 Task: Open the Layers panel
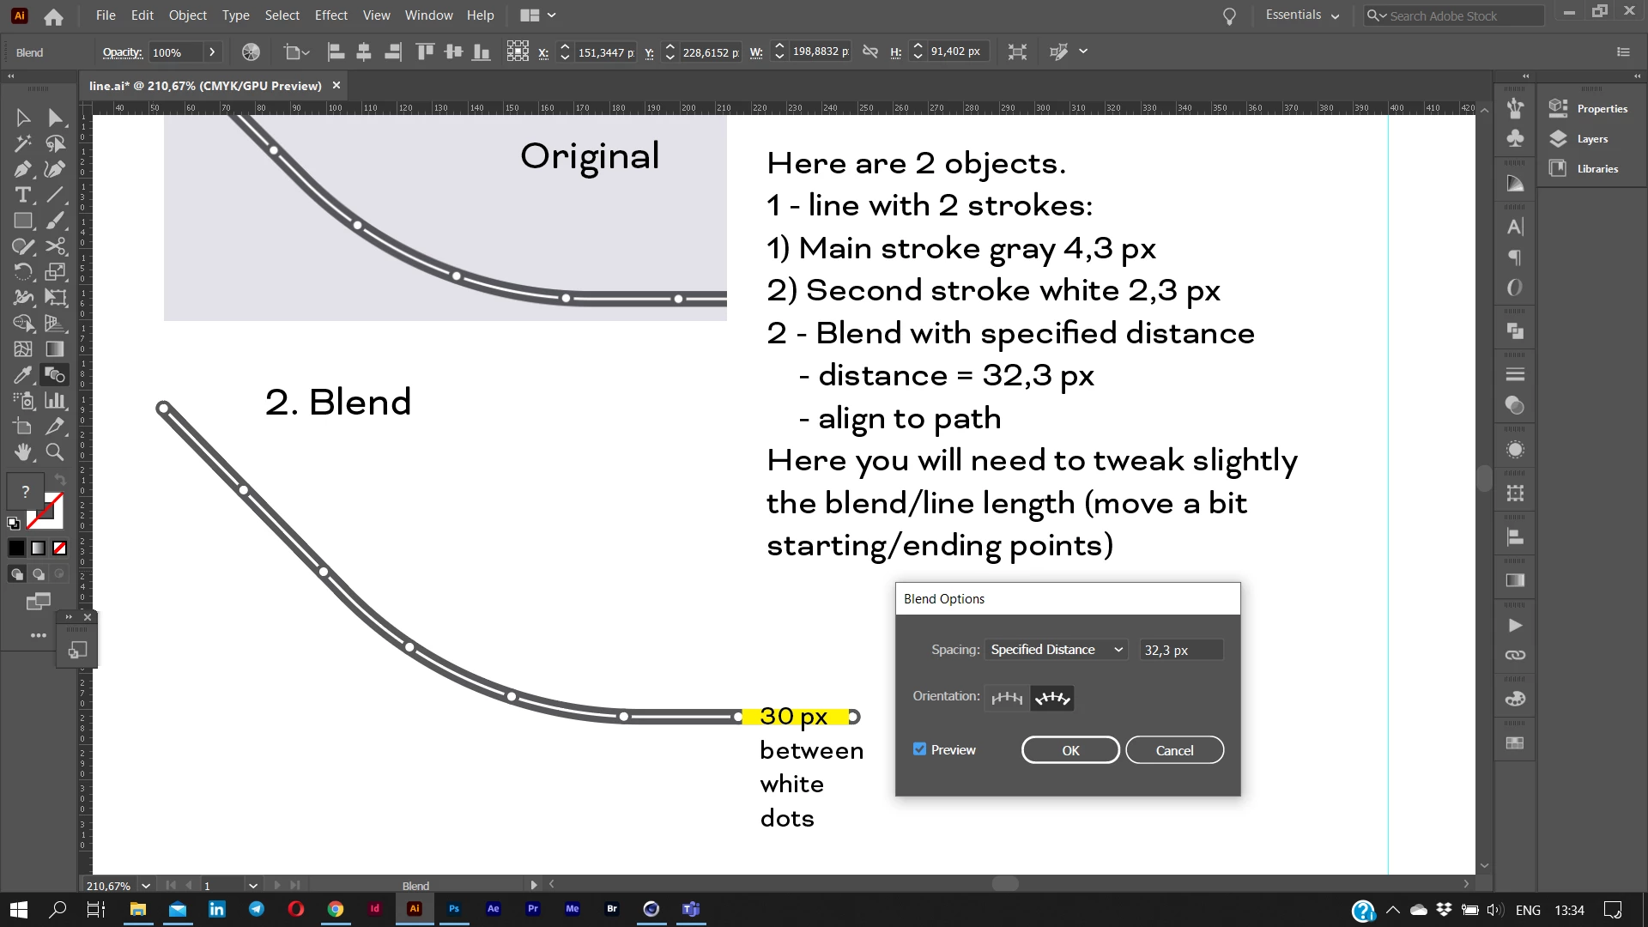point(1590,139)
